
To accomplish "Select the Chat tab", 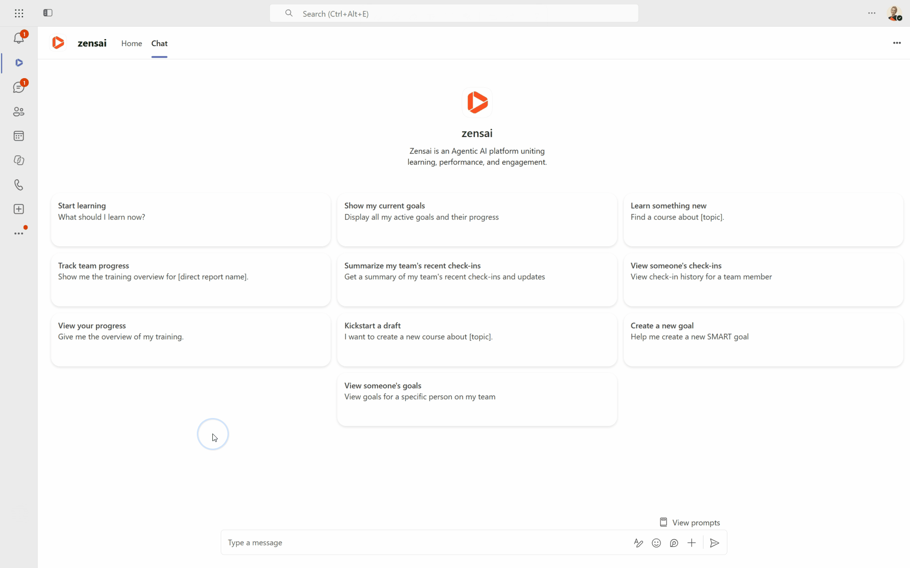I will [x=159, y=43].
